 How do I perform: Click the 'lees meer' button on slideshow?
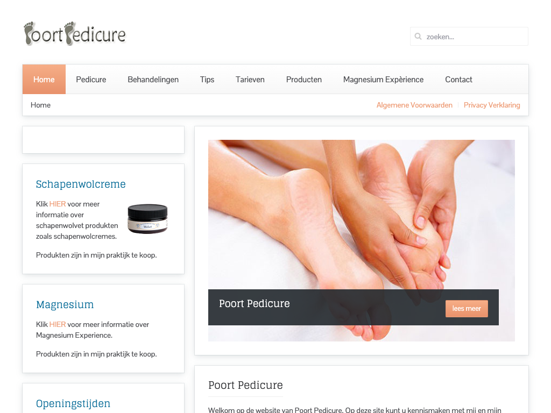pyautogui.click(x=467, y=308)
